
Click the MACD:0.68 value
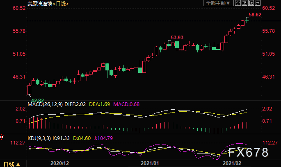click(126, 104)
